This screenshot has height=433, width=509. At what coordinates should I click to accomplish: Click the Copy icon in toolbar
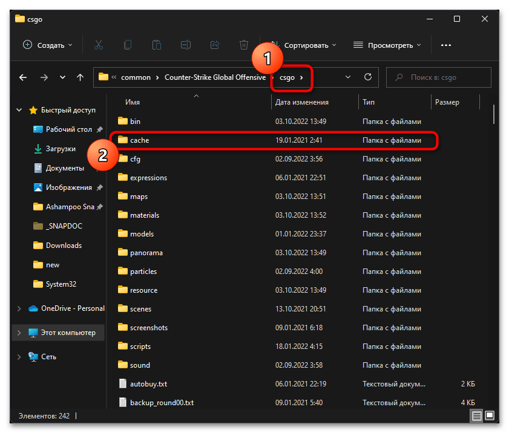point(128,45)
